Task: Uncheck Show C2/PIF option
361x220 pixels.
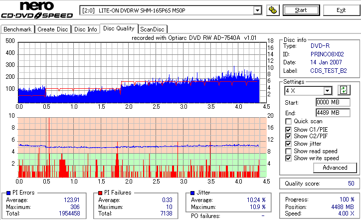Action: (x=288, y=136)
